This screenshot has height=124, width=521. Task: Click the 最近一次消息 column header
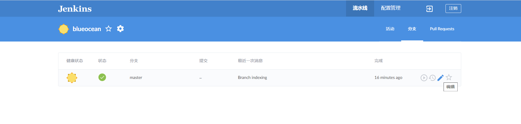(250, 61)
